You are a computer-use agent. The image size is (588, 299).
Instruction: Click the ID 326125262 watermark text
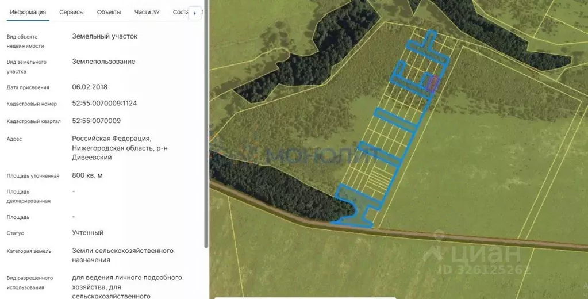tap(484, 269)
